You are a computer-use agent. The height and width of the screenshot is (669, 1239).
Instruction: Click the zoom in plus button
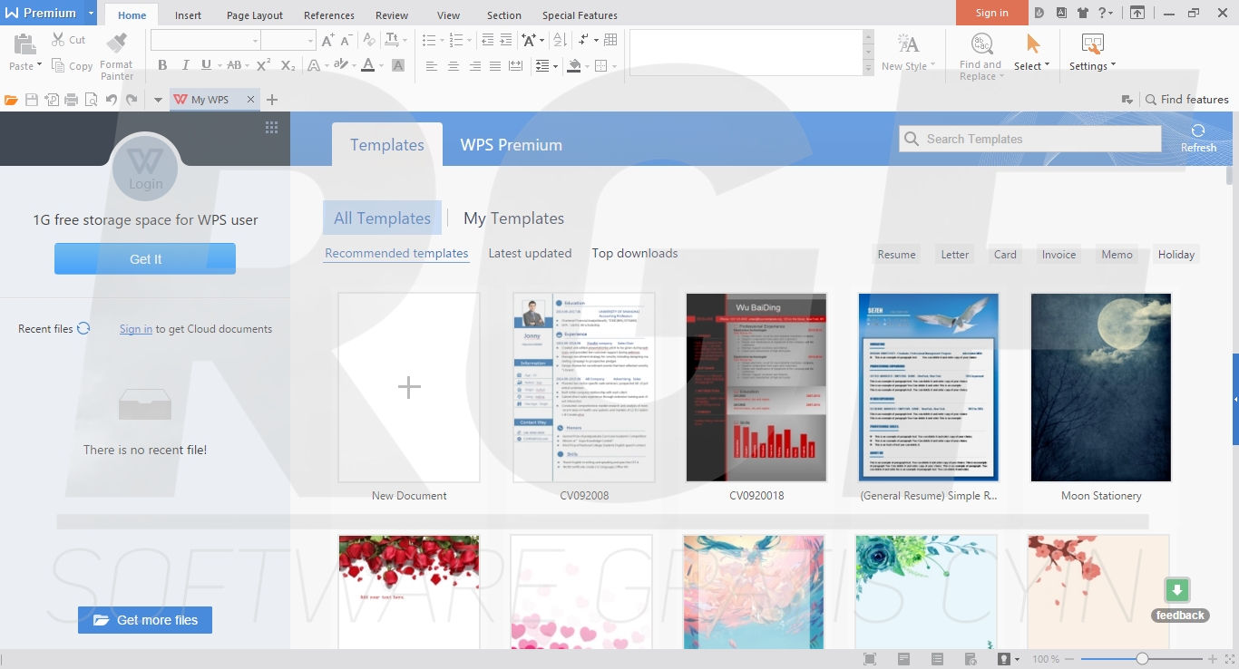(x=1213, y=659)
